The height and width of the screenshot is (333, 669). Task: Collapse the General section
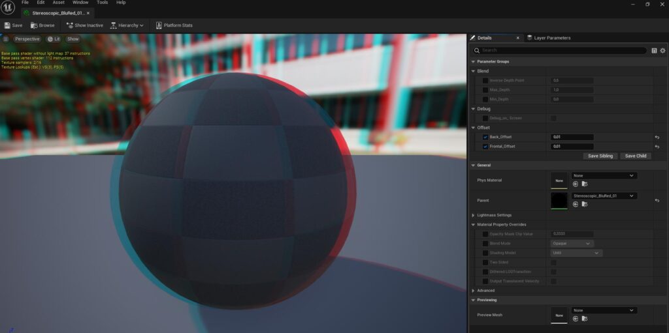point(473,166)
